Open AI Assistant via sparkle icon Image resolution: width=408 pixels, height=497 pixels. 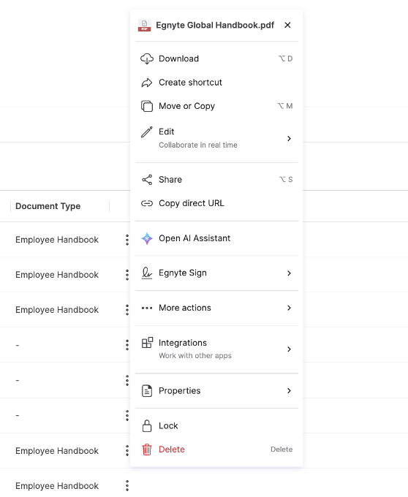(x=147, y=238)
